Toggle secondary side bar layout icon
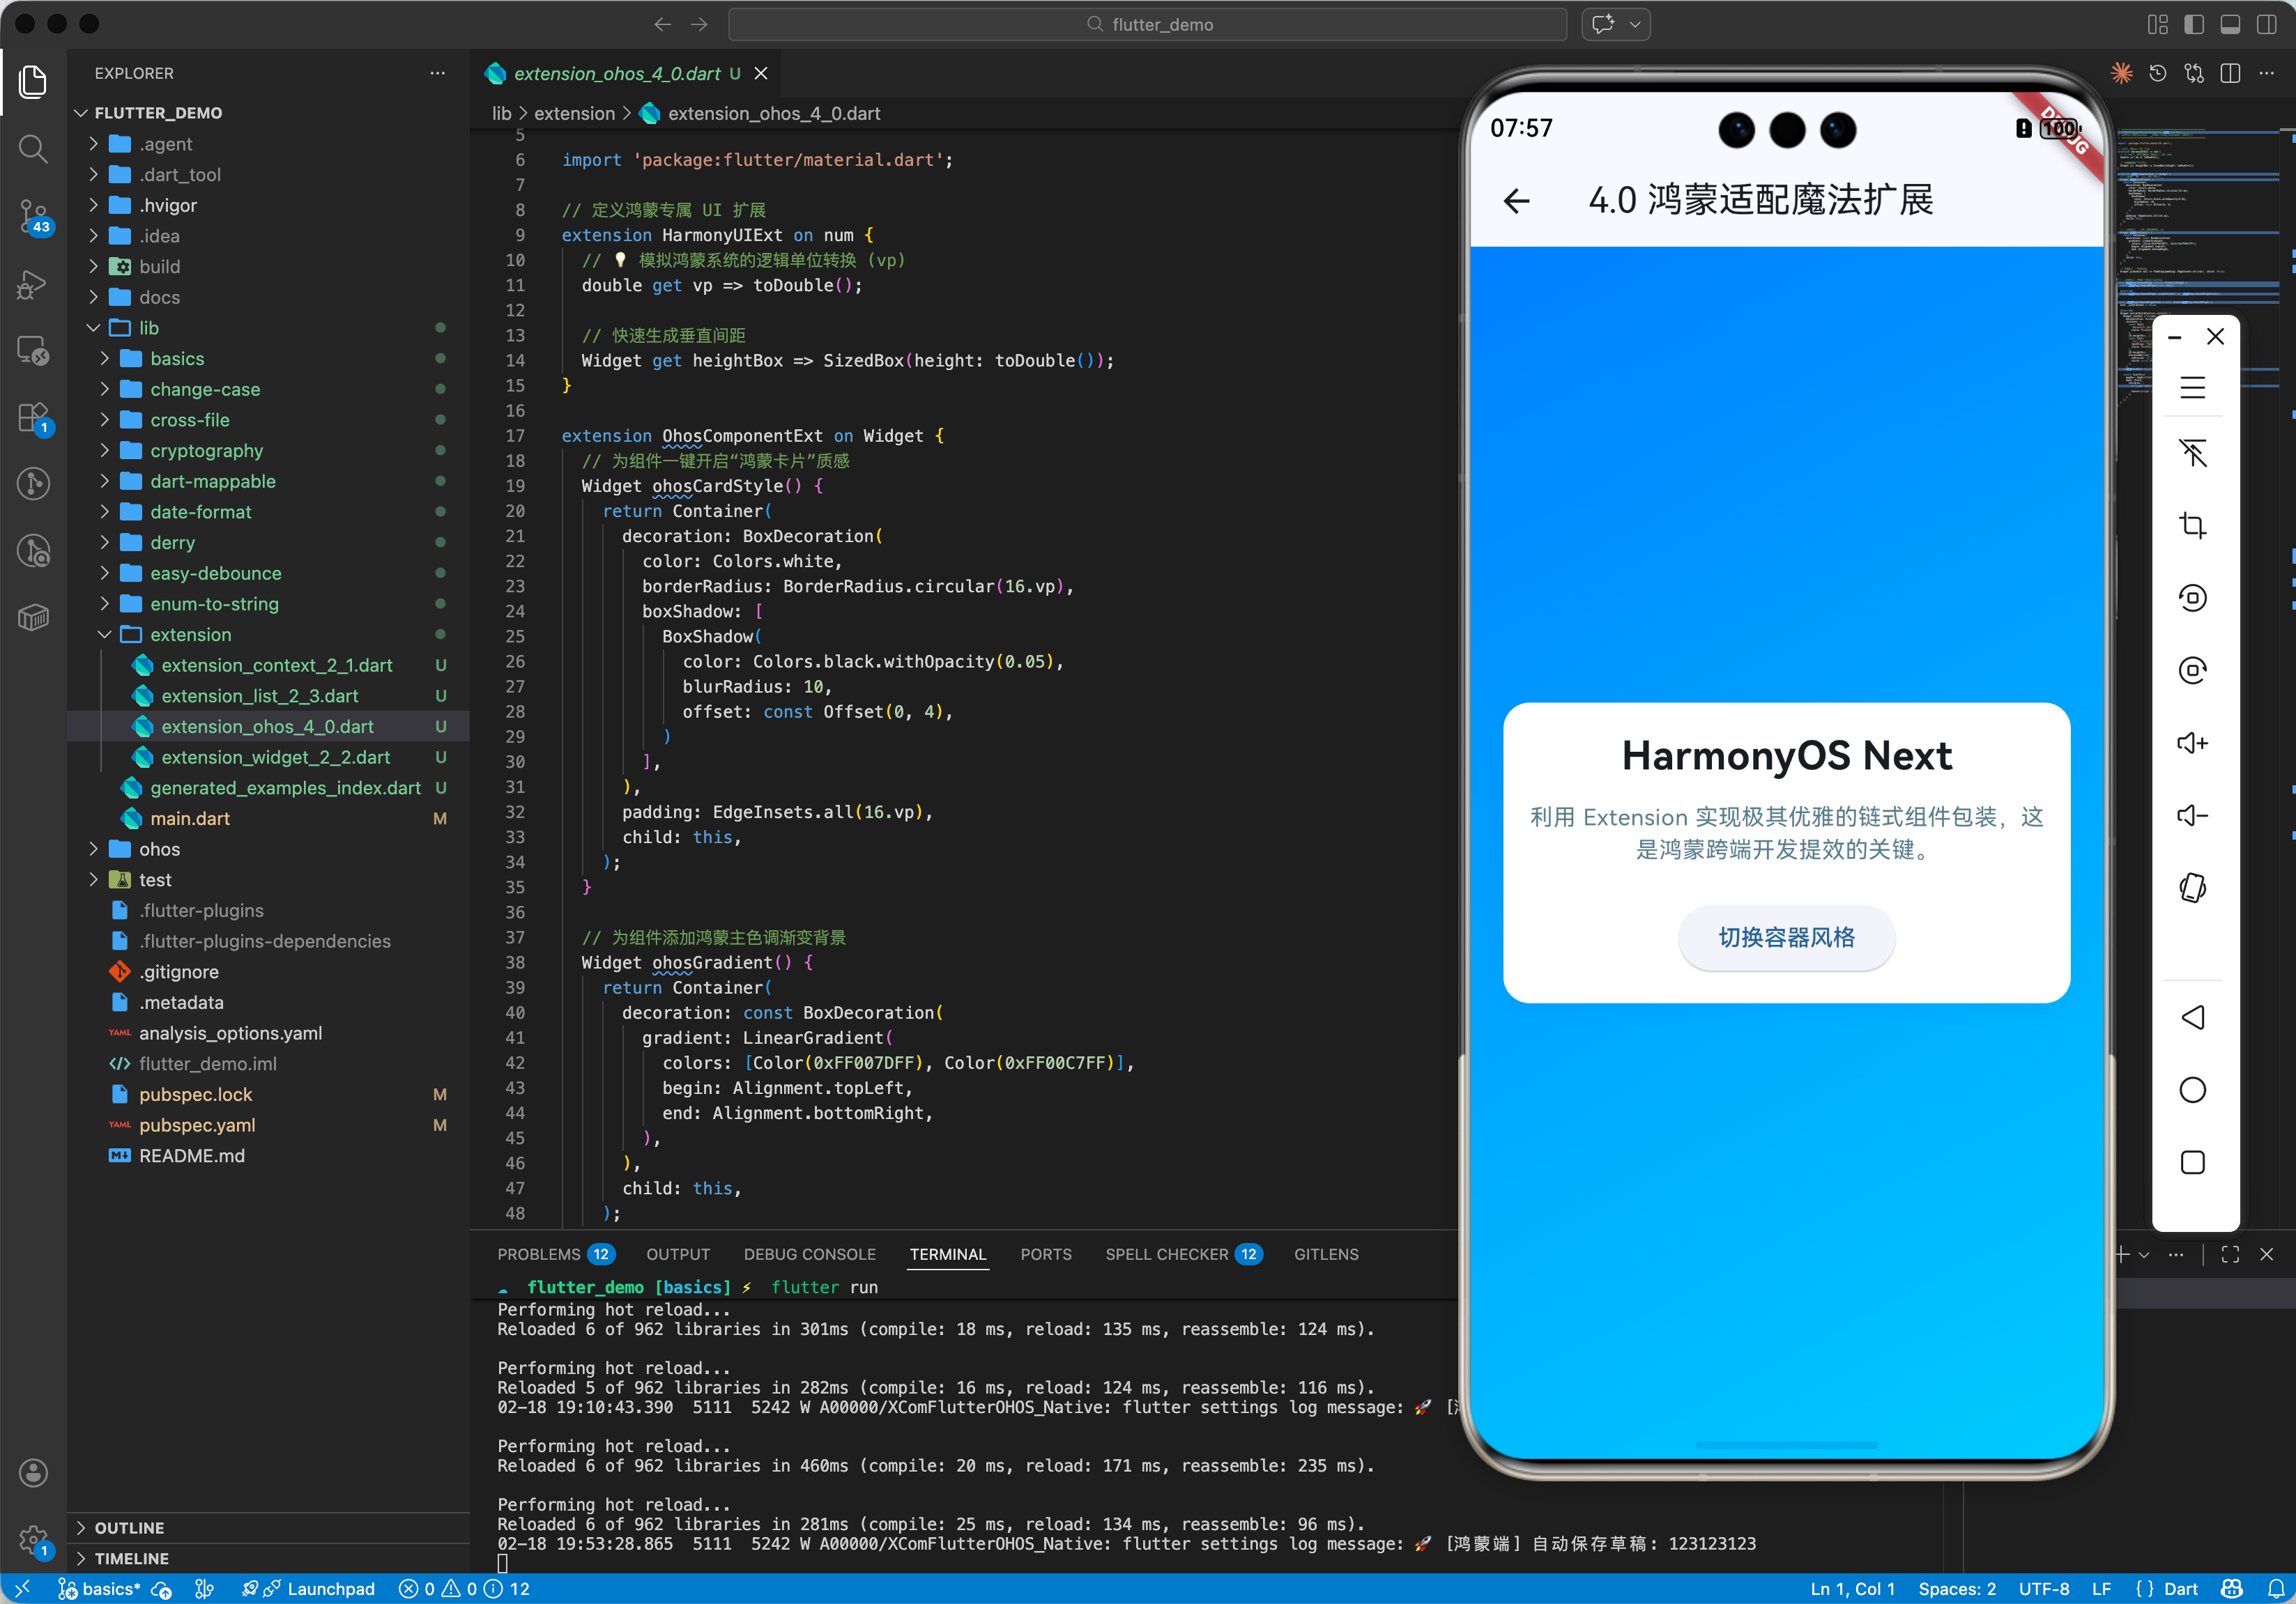The image size is (2296, 1604). [2266, 25]
